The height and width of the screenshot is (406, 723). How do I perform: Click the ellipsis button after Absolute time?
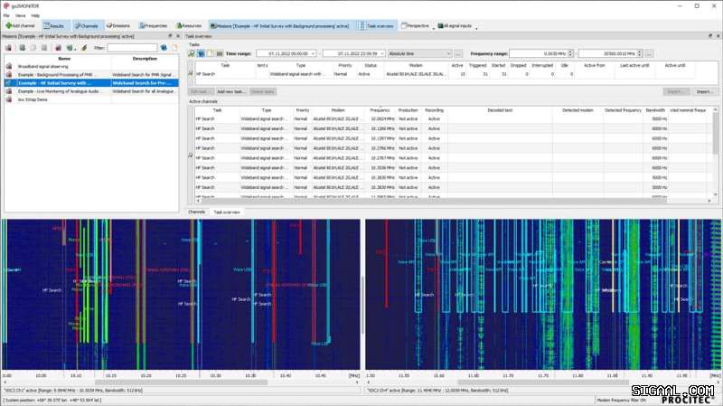click(458, 54)
